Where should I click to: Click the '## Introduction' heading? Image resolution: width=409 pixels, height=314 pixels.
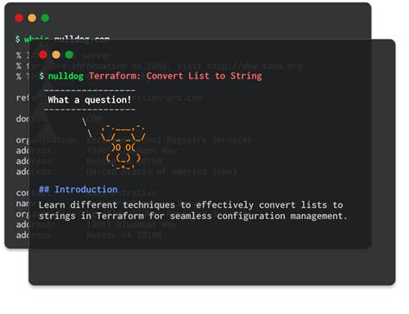click(x=79, y=190)
